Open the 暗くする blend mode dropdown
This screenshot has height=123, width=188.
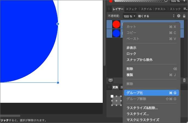click(156, 16)
